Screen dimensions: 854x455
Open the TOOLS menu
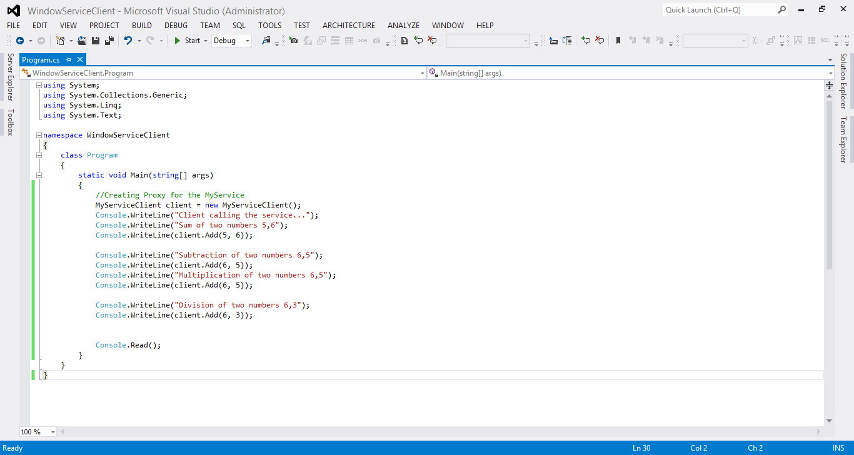(270, 26)
